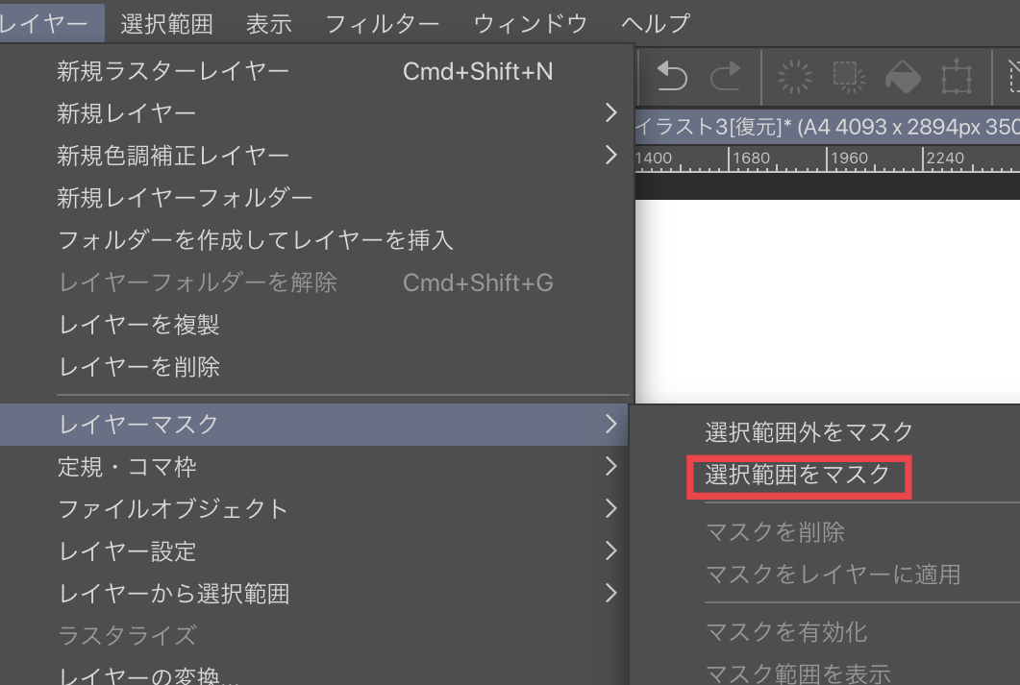Screen dimensions: 1020x685
Task: Click the Redo arrow icon
Action: (725, 76)
